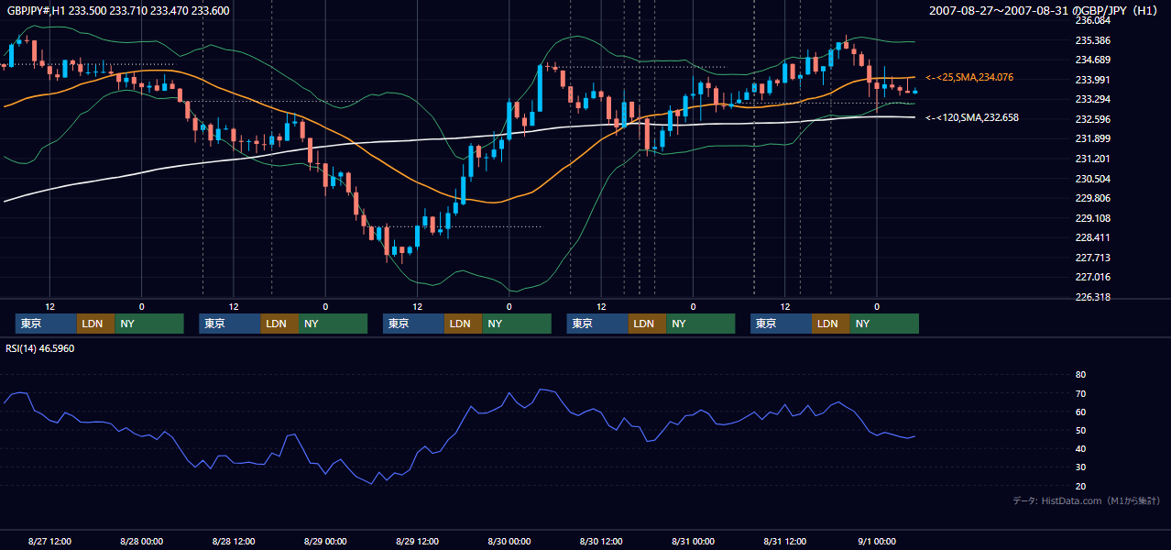Select the 8/28 00:00 time axis label
The width and height of the screenshot is (1171, 550).
coord(141,542)
